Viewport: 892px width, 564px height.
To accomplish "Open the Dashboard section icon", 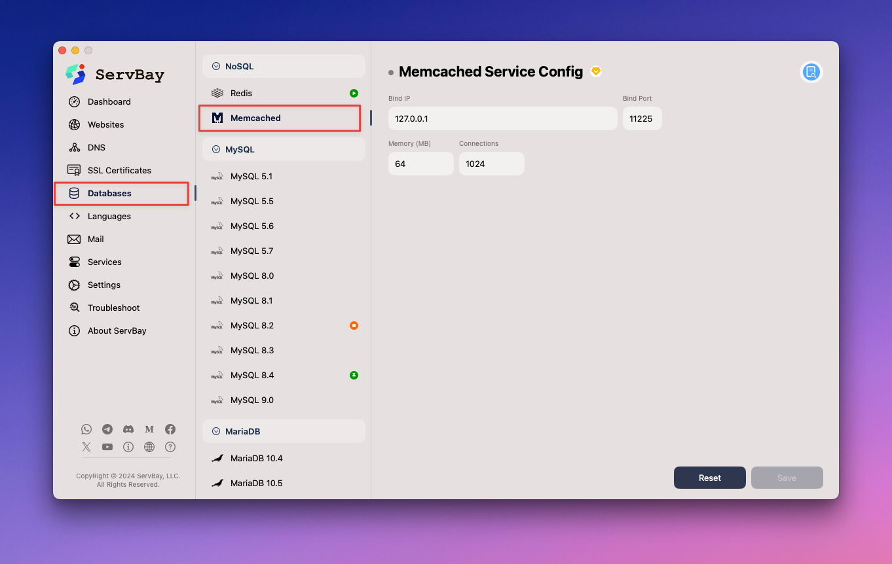I will pos(74,101).
